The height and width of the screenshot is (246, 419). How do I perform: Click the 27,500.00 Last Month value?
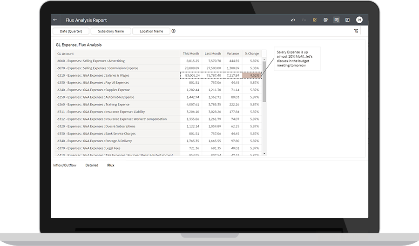(214, 68)
